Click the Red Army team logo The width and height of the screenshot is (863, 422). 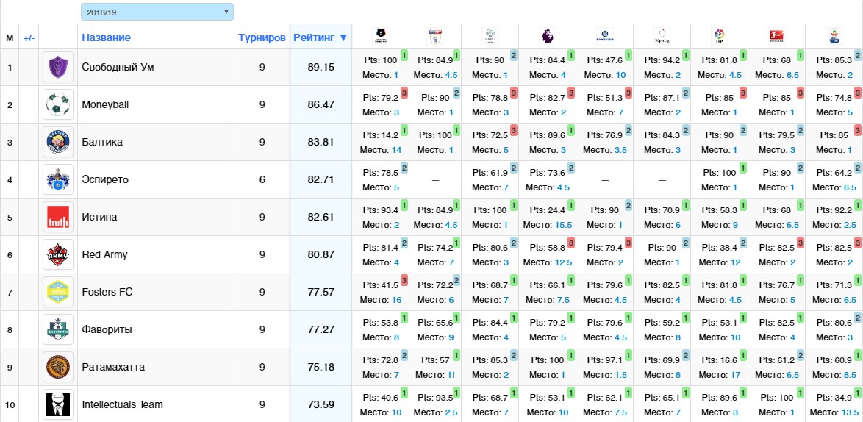[x=57, y=254]
